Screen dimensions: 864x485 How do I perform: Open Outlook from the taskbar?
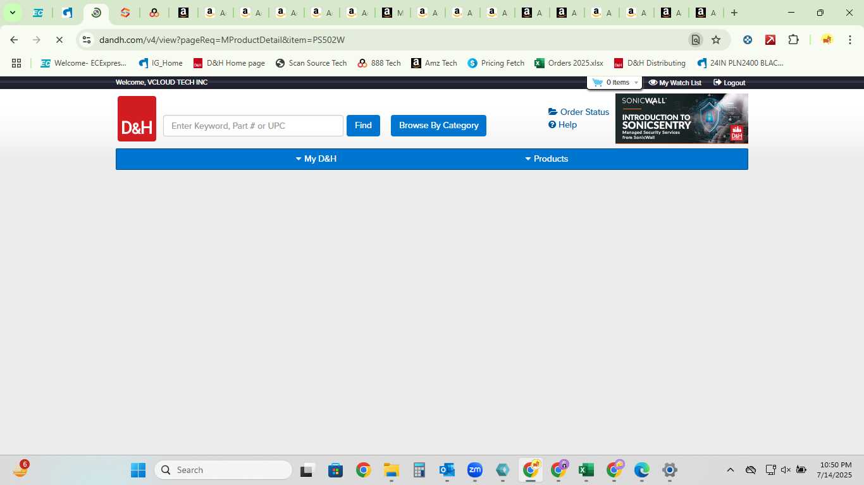(447, 470)
